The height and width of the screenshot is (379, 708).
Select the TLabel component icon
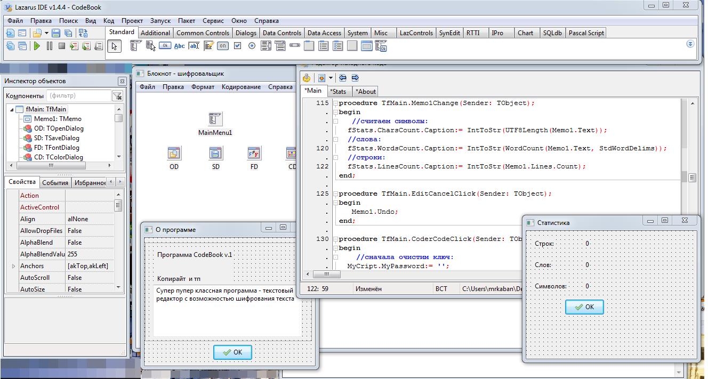click(180, 46)
